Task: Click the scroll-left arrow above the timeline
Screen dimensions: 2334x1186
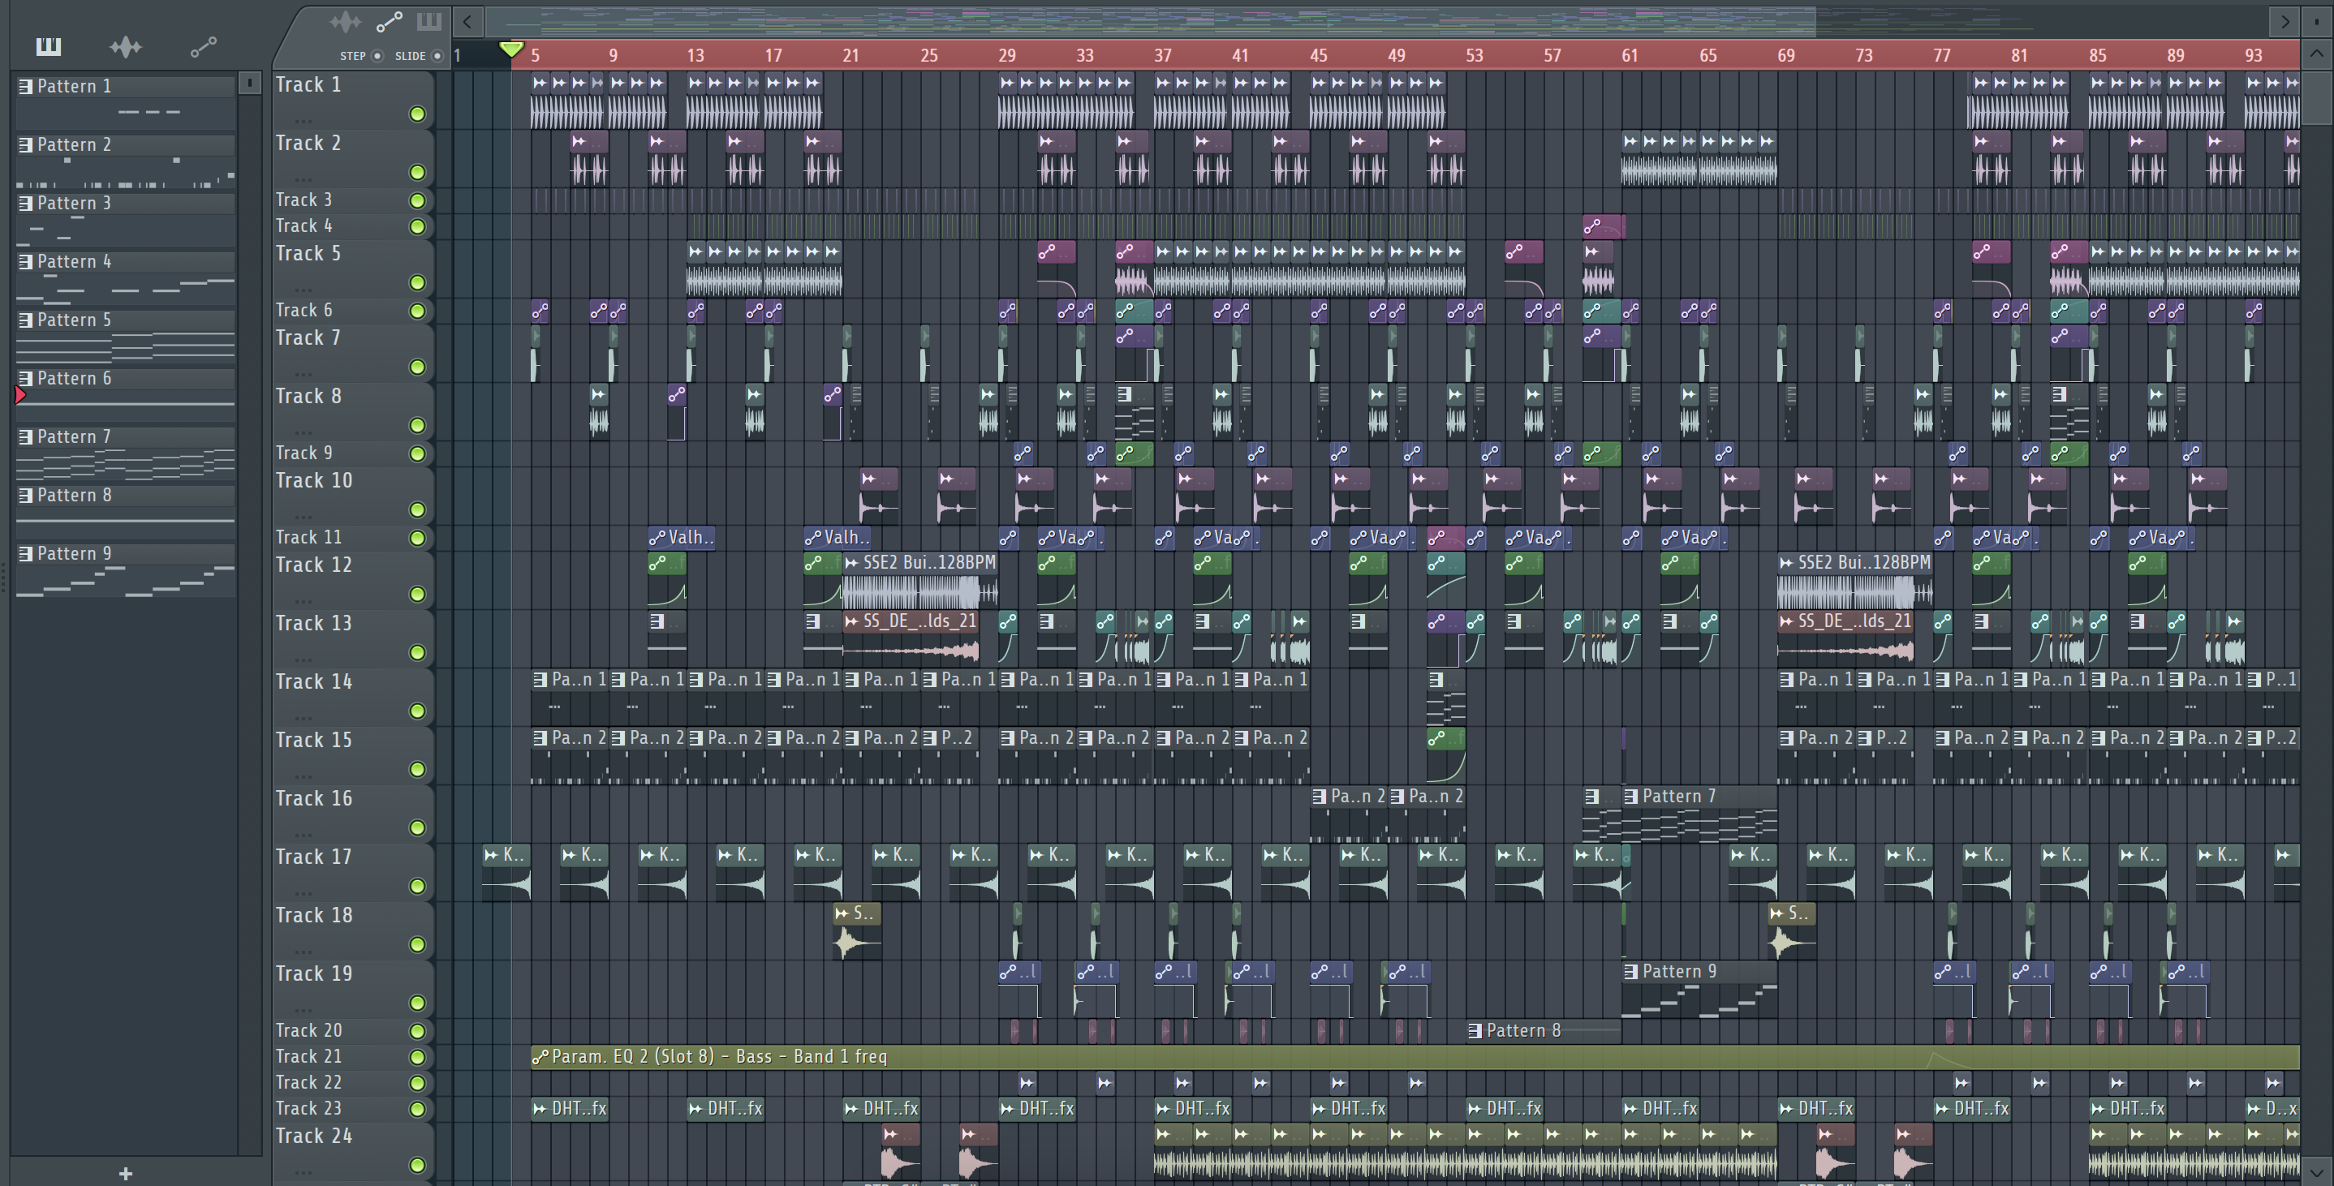Action: coord(467,21)
